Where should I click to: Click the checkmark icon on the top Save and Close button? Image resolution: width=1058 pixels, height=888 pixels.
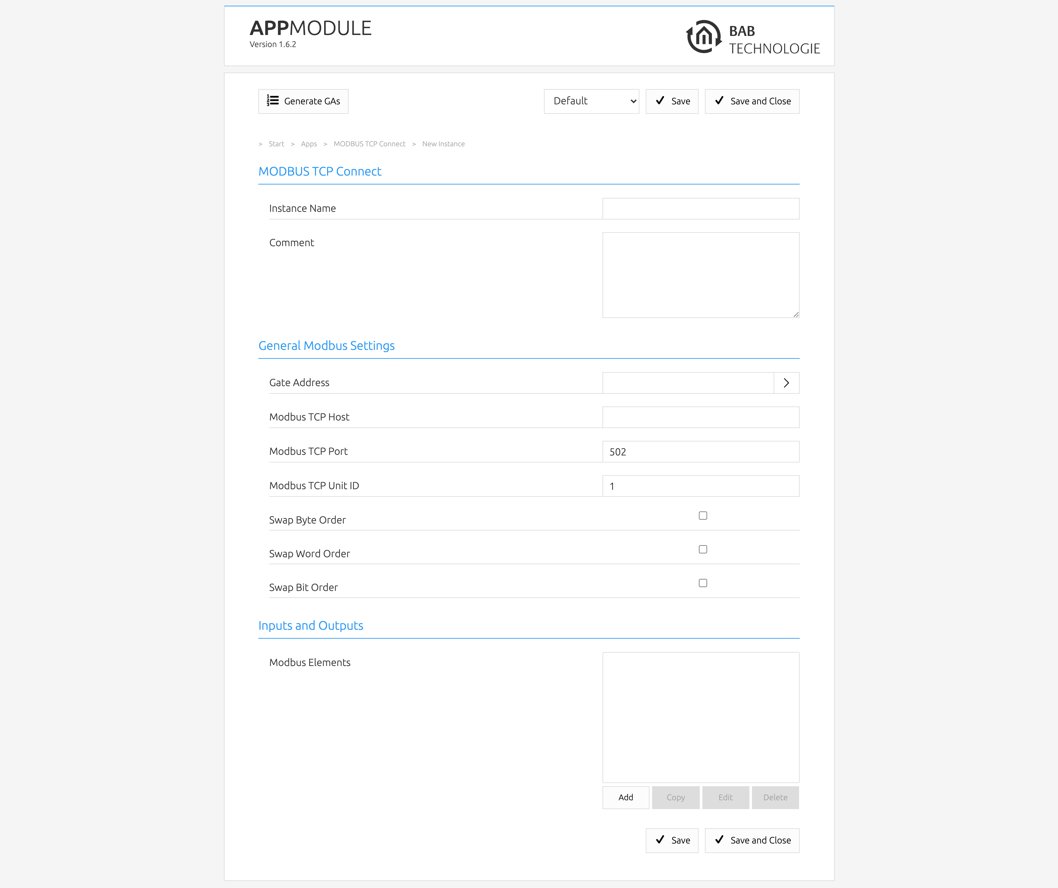[x=719, y=101]
